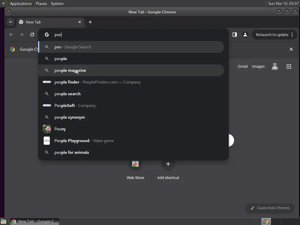This screenshot has height=225, width=300.
Task: Close the New Tab tab
Action: [80, 22]
